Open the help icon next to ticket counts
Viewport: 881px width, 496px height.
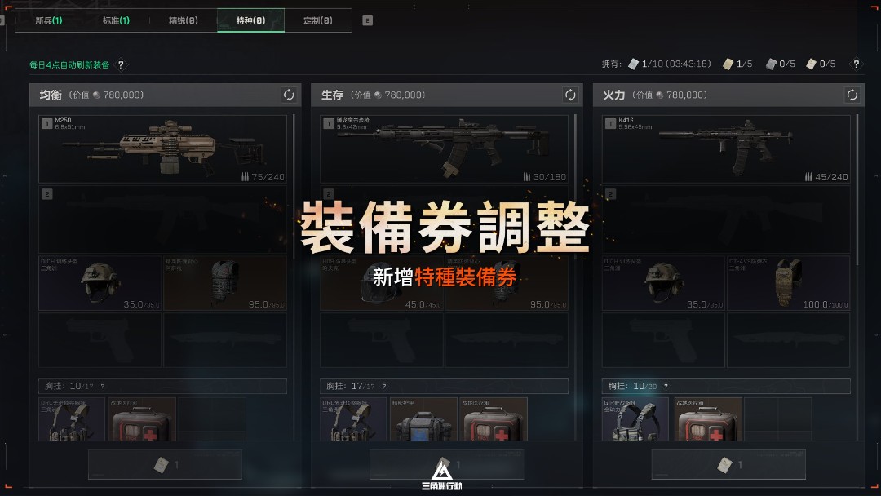tap(856, 64)
